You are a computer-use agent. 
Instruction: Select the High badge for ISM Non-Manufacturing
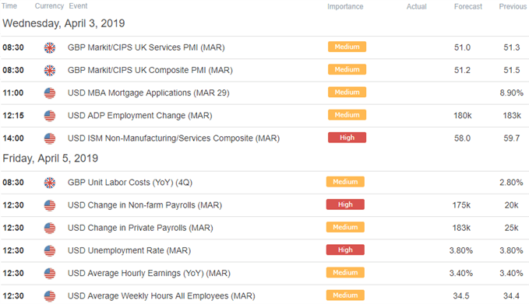[x=347, y=138]
